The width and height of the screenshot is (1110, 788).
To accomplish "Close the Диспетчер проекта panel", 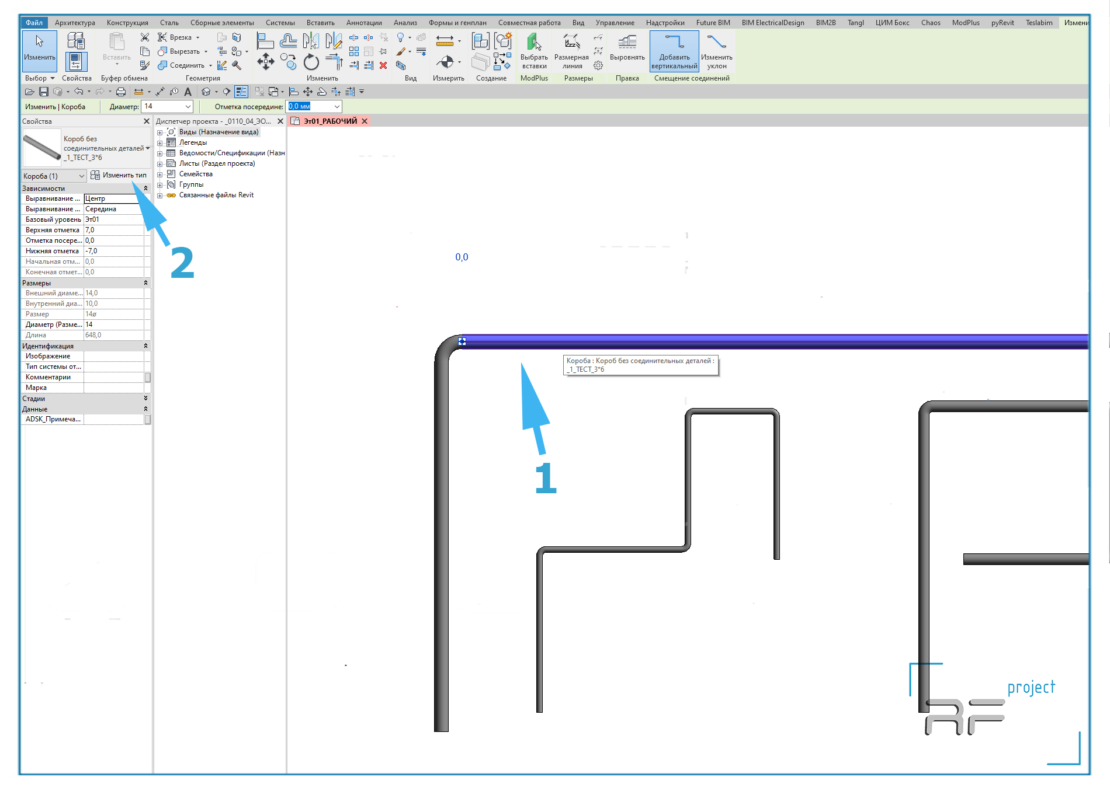I will coord(280,121).
